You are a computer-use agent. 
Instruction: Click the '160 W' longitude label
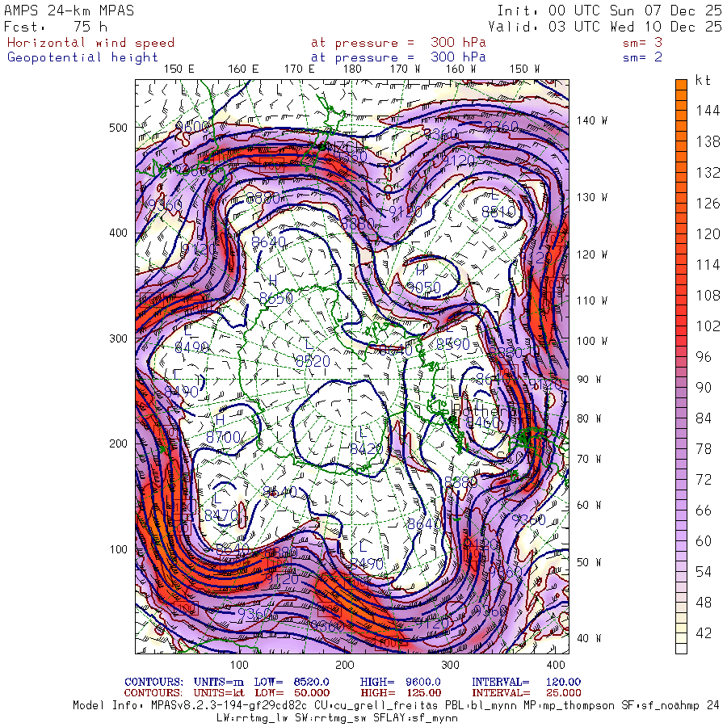tap(460, 69)
